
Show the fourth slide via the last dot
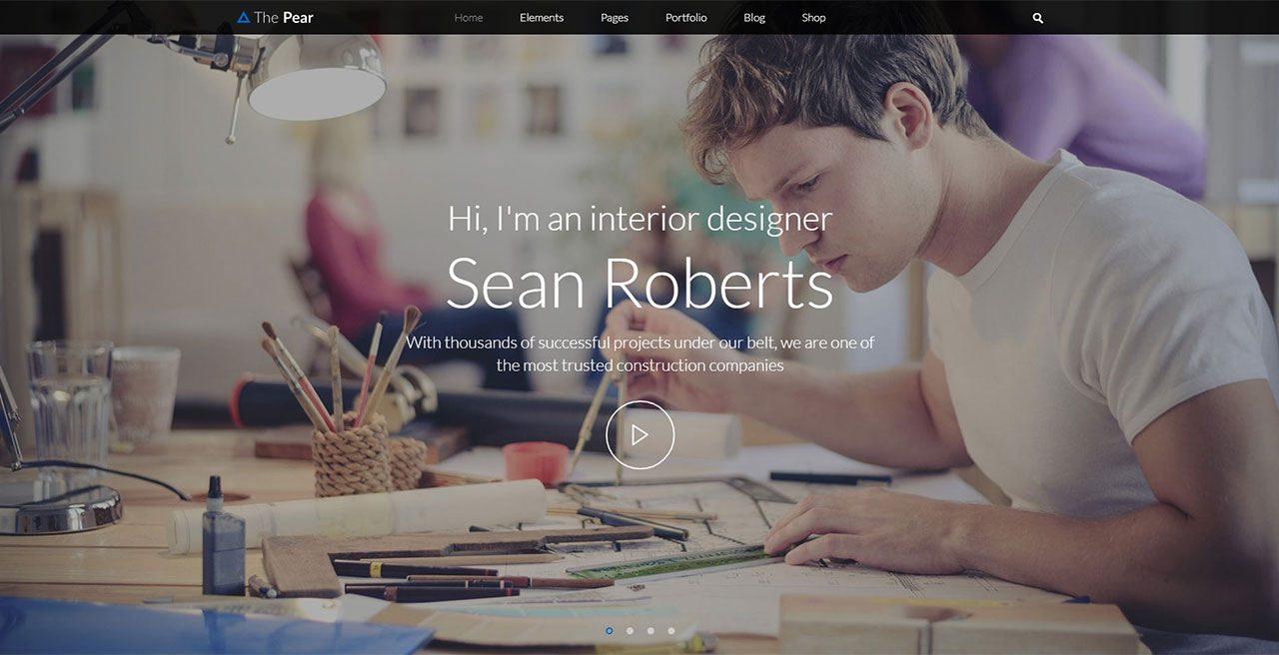click(x=671, y=630)
